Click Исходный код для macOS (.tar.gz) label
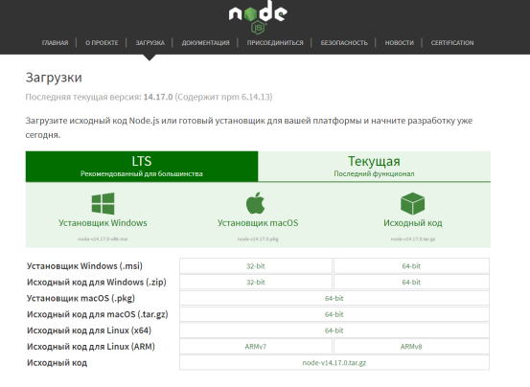The width and height of the screenshot is (530, 387). tap(98, 314)
